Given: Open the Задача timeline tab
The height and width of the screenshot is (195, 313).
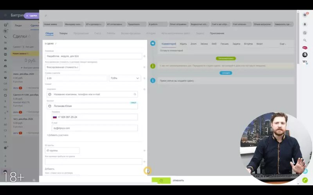Looking at the screenshot, I should (x=236, y=44).
